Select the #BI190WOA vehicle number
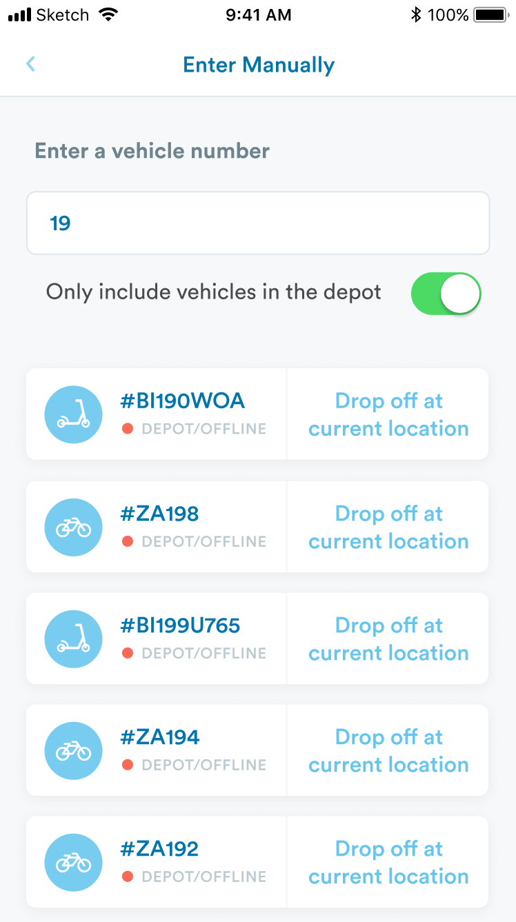This screenshot has height=922, width=516. pos(183,401)
